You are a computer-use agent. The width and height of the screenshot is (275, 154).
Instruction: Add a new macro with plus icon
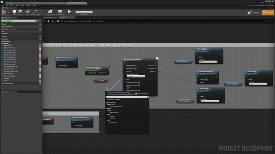coord(40,36)
